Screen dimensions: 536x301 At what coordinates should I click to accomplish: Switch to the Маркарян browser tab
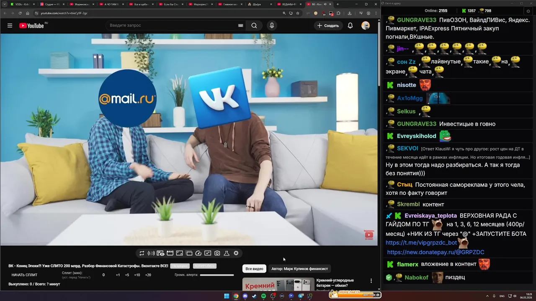202,4
